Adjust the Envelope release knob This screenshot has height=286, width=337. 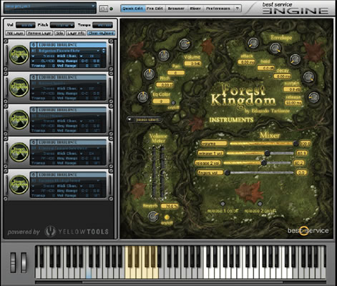(313, 97)
